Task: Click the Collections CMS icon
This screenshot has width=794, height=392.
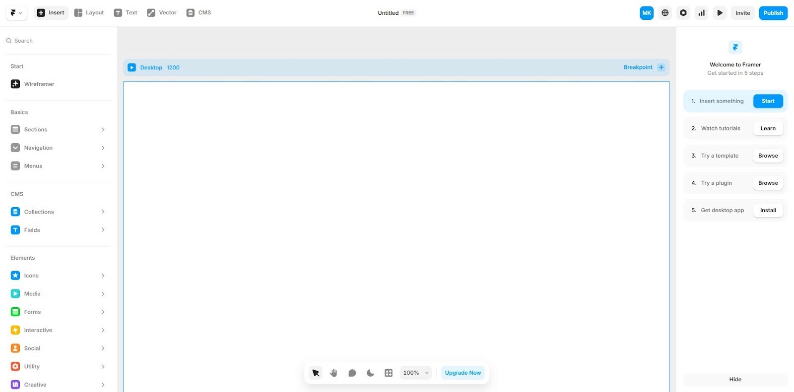Action: pos(15,212)
